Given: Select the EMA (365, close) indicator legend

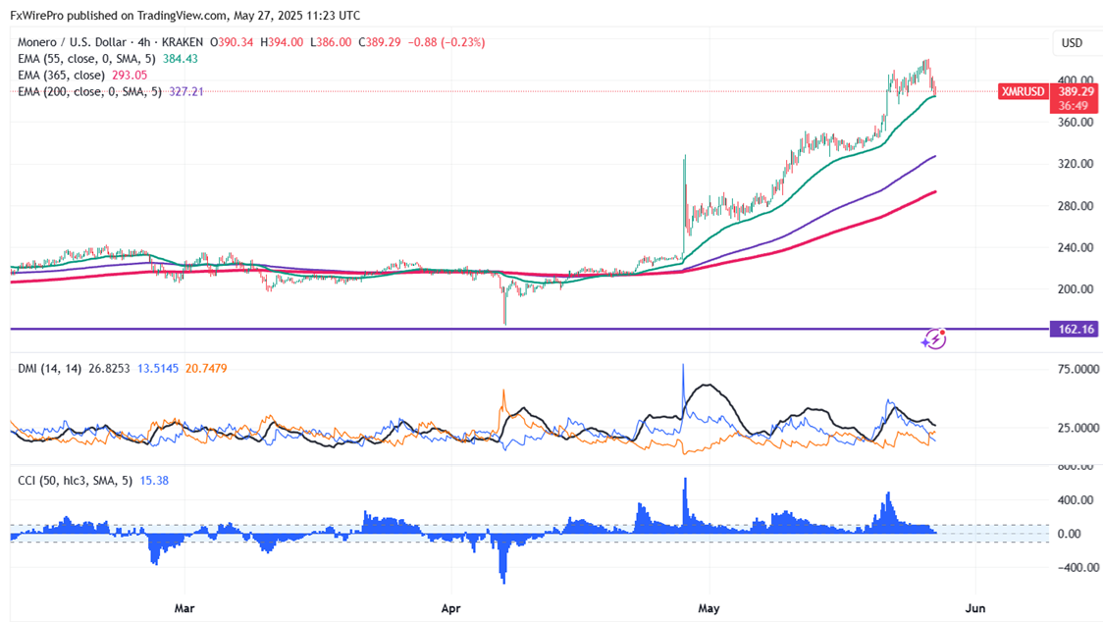Looking at the screenshot, I should tap(61, 76).
